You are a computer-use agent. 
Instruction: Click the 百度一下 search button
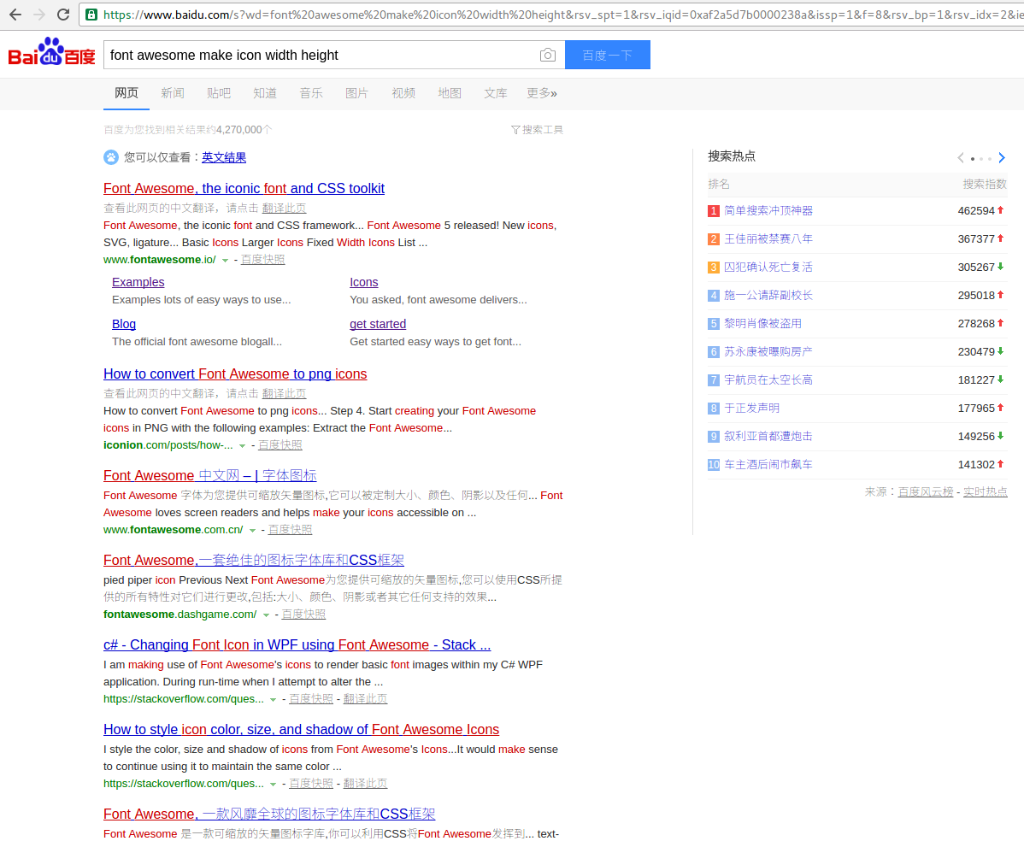point(607,54)
